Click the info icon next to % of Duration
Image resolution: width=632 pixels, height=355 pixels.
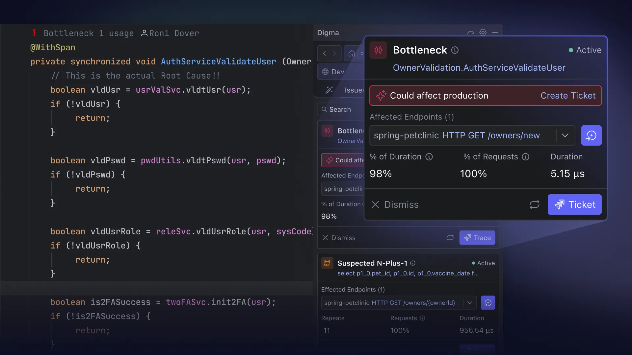point(429,157)
